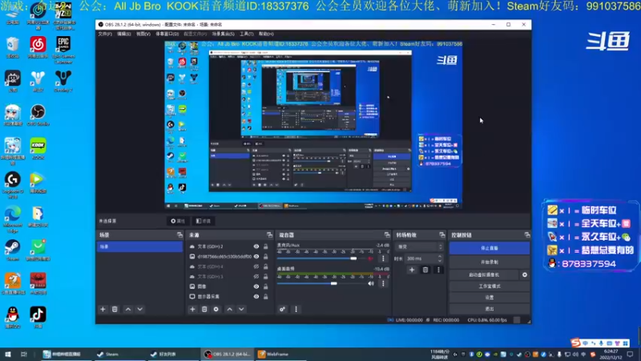Open source properties button below preview

pyautogui.click(x=178, y=221)
